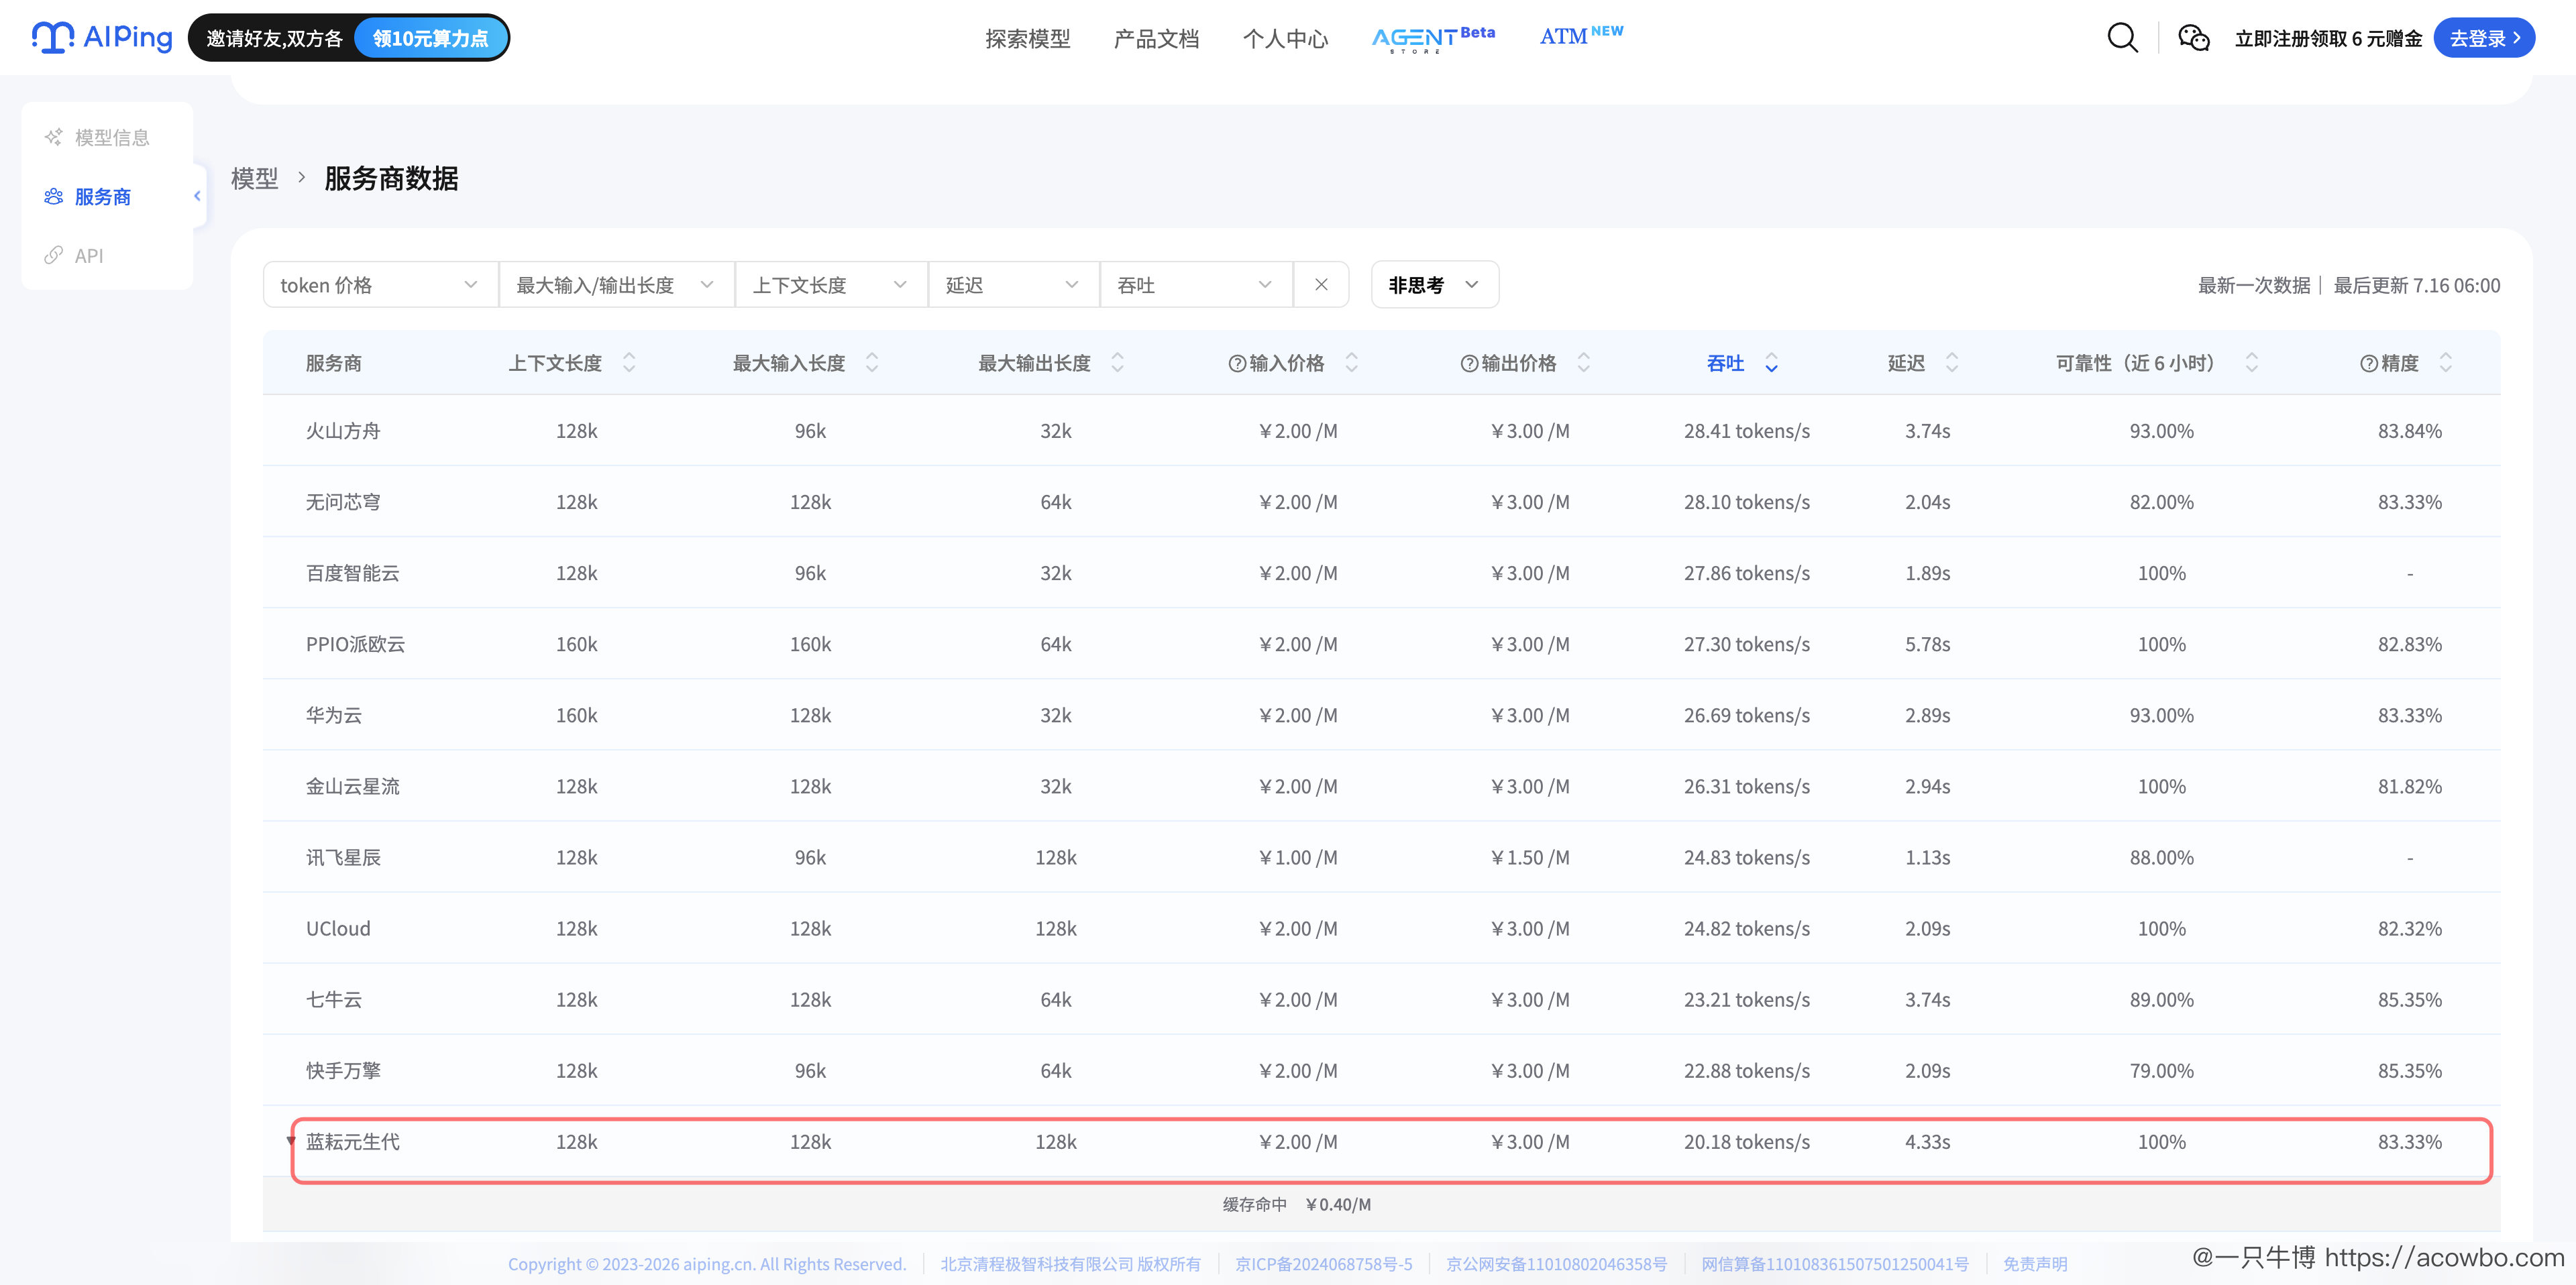2576x1285 pixels.
Task: Click 讯飞星辰 provider row name
Action: tap(343, 857)
